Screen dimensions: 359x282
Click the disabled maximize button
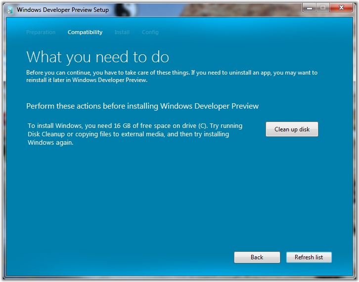click(323, 8)
